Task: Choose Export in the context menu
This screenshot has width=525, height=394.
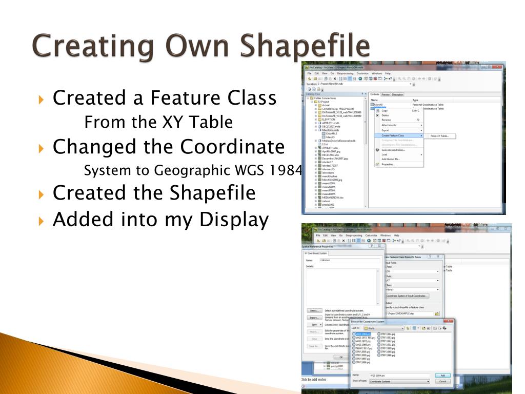Action: [399, 130]
